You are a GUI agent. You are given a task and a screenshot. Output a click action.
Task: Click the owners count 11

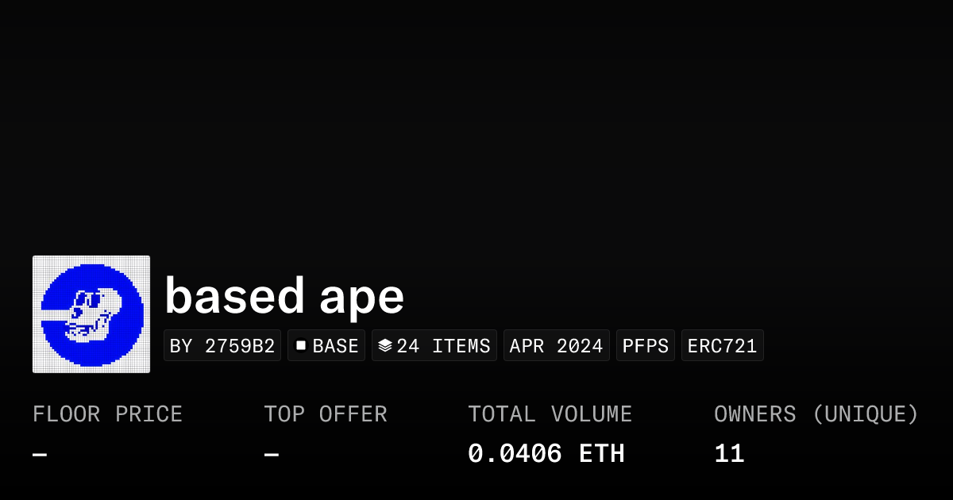pyautogui.click(x=729, y=454)
